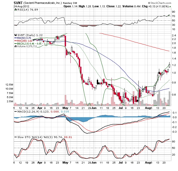Viewport: 178px width, 171px height.
Task: Click the RSI indicator icon beside RSI(14)
Action: [x=16, y=10]
